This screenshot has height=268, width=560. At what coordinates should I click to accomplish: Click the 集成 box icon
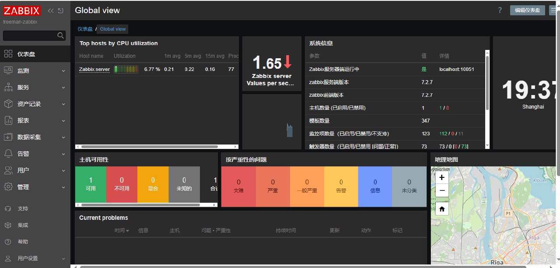[8, 225]
